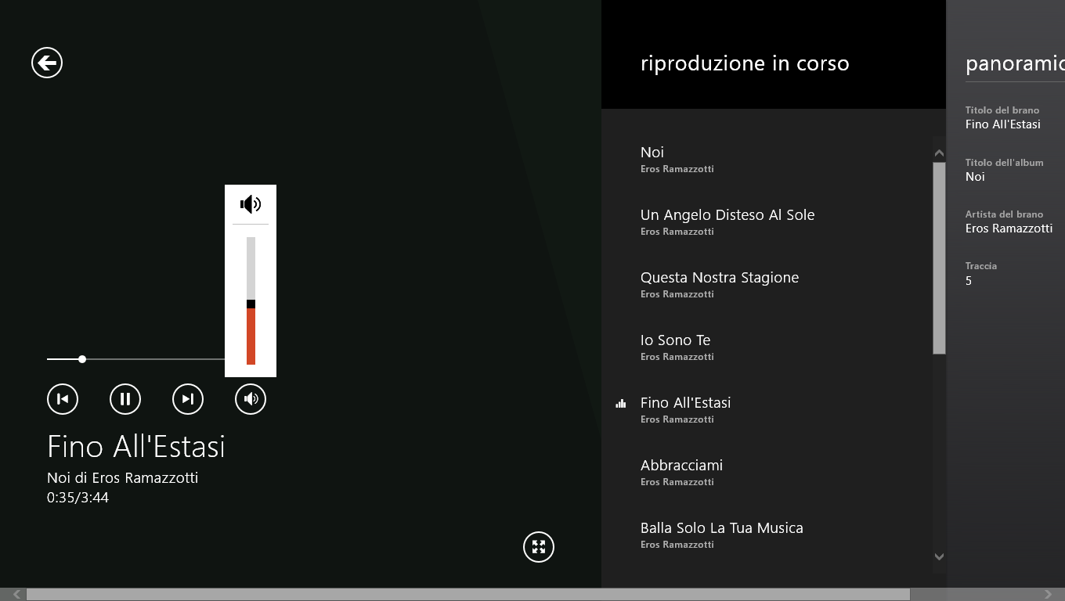Screen dimensions: 1065x601
Task: Go back with the circled arrow button
Action: pyautogui.click(x=47, y=63)
